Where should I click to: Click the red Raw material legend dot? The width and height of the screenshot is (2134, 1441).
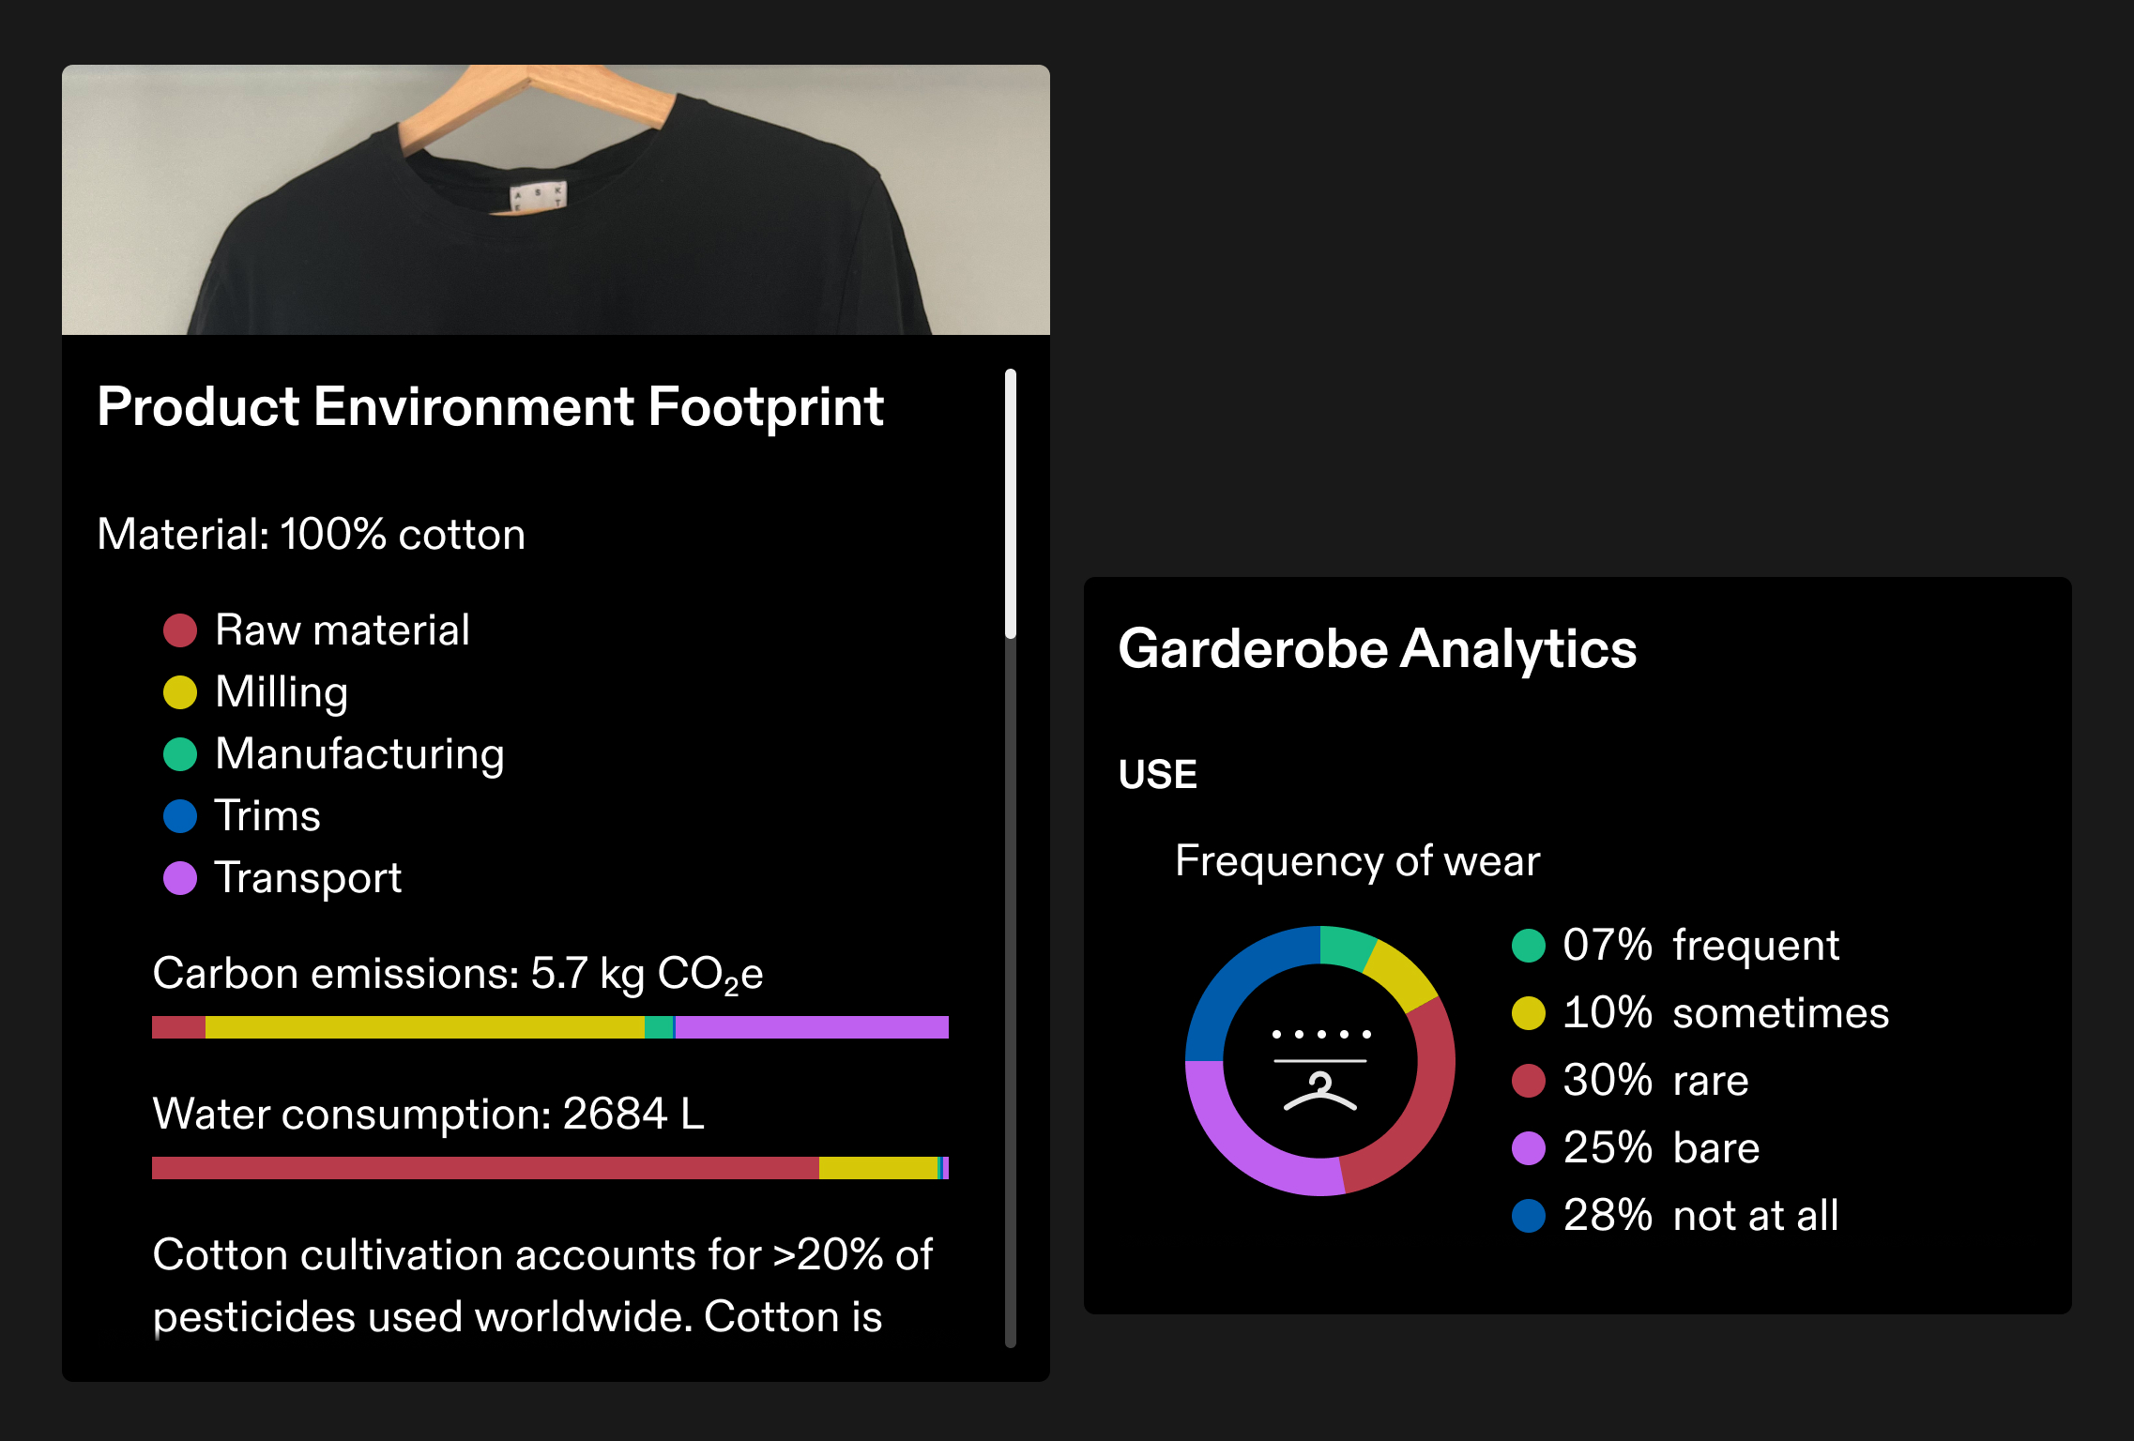click(180, 630)
